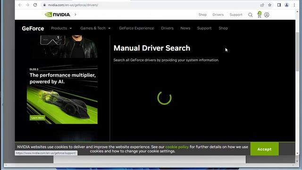Screen dimensions: 302x170
Task: Bookmark this page with the star icon
Action: (269, 5)
